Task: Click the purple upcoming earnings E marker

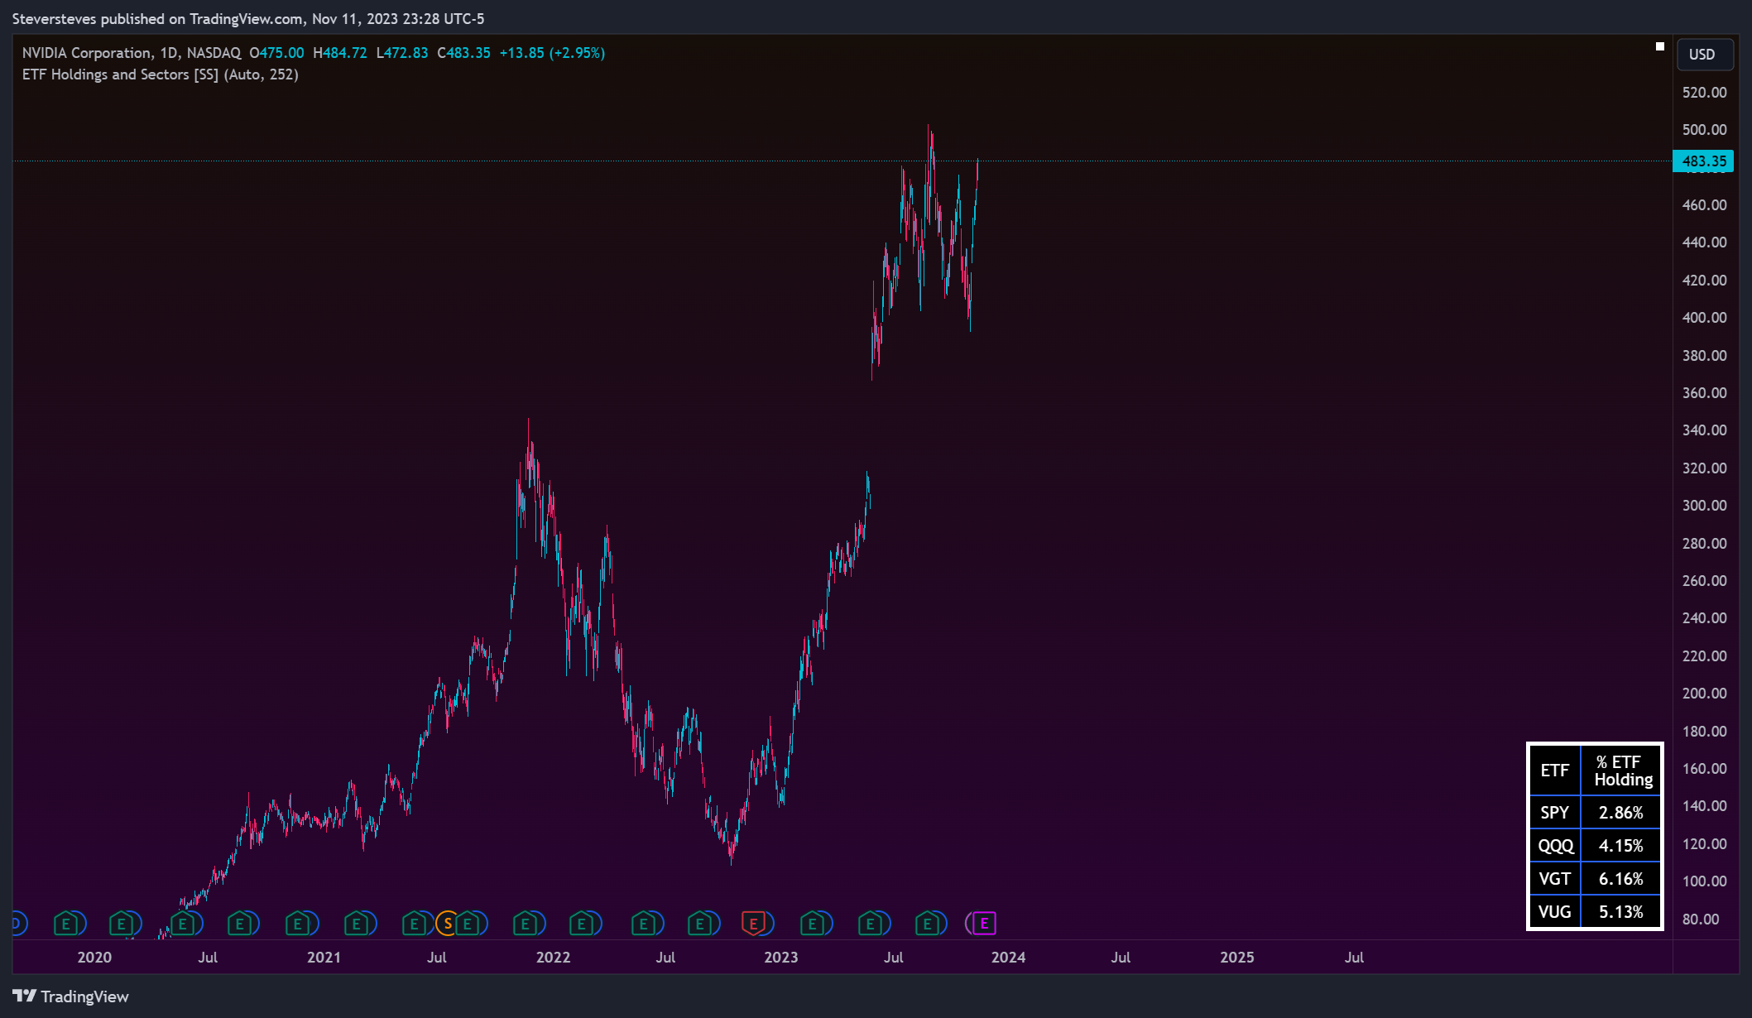Action: pos(984,923)
